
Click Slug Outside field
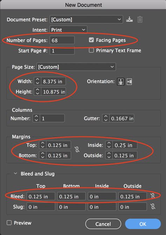(132, 207)
